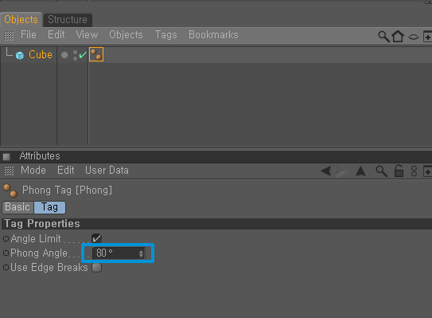The width and height of the screenshot is (432, 318).
Task: Open the Object Manager search magnifier
Action: [x=383, y=36]
